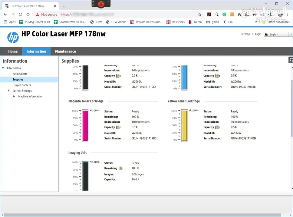Viewport: 293px width, 217px height.
Task: Click the Magenta Toner Cartridge heading
Action: pyautogui.click(x=86, y=101)
